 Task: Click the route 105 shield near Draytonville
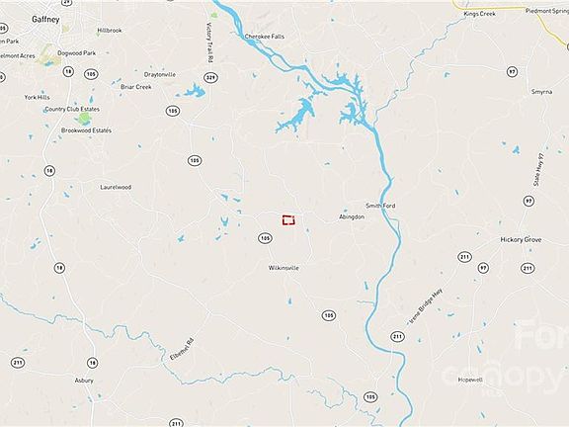173,111
